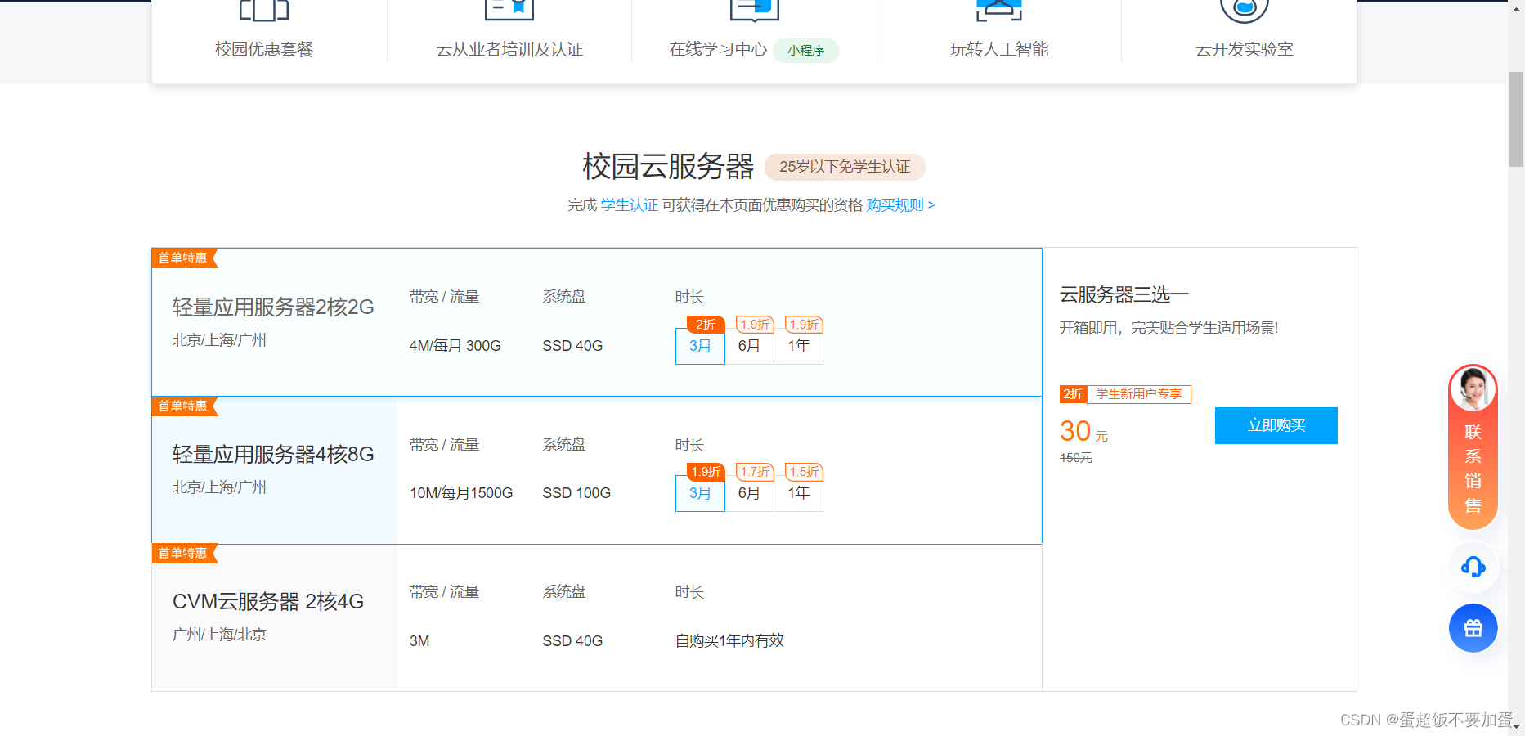
Task: Open the 云开发实验室 tab
Action: click(1245, 49)
